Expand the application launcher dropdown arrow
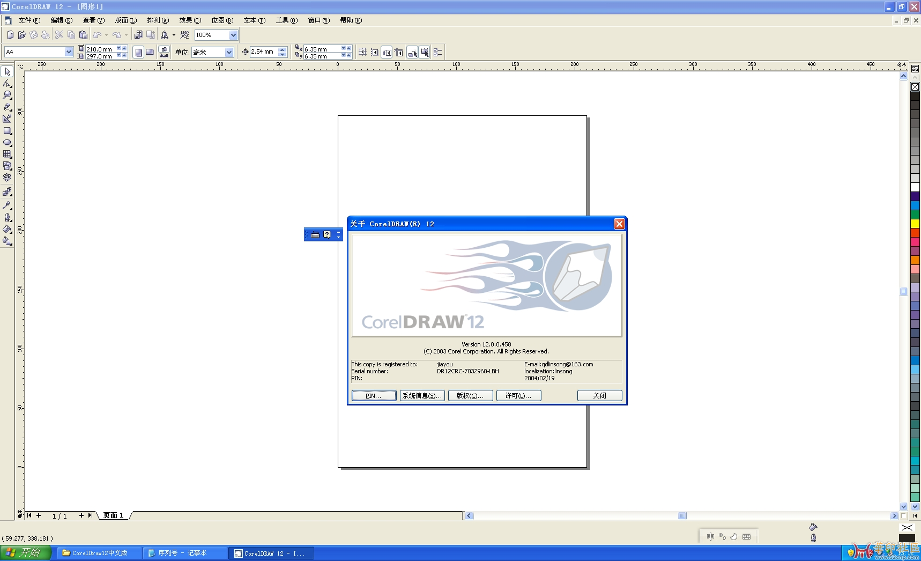 [x=174, y=35]
